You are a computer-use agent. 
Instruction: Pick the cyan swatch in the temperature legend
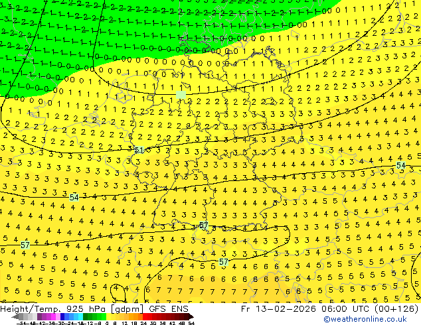pos(80,316)
